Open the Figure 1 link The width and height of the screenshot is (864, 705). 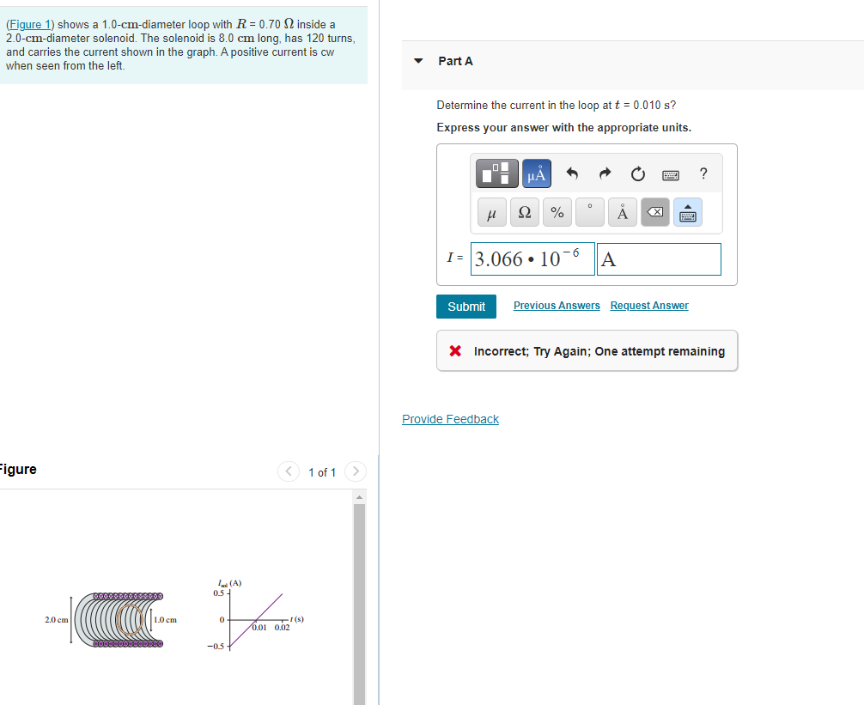(x=27, y=23)
